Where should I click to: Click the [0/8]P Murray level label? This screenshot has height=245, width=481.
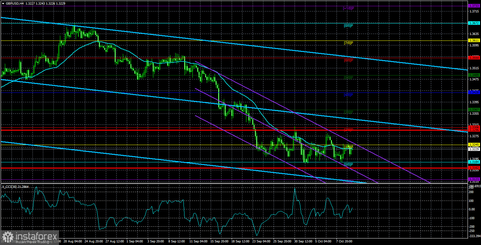[x=348, y=164]
